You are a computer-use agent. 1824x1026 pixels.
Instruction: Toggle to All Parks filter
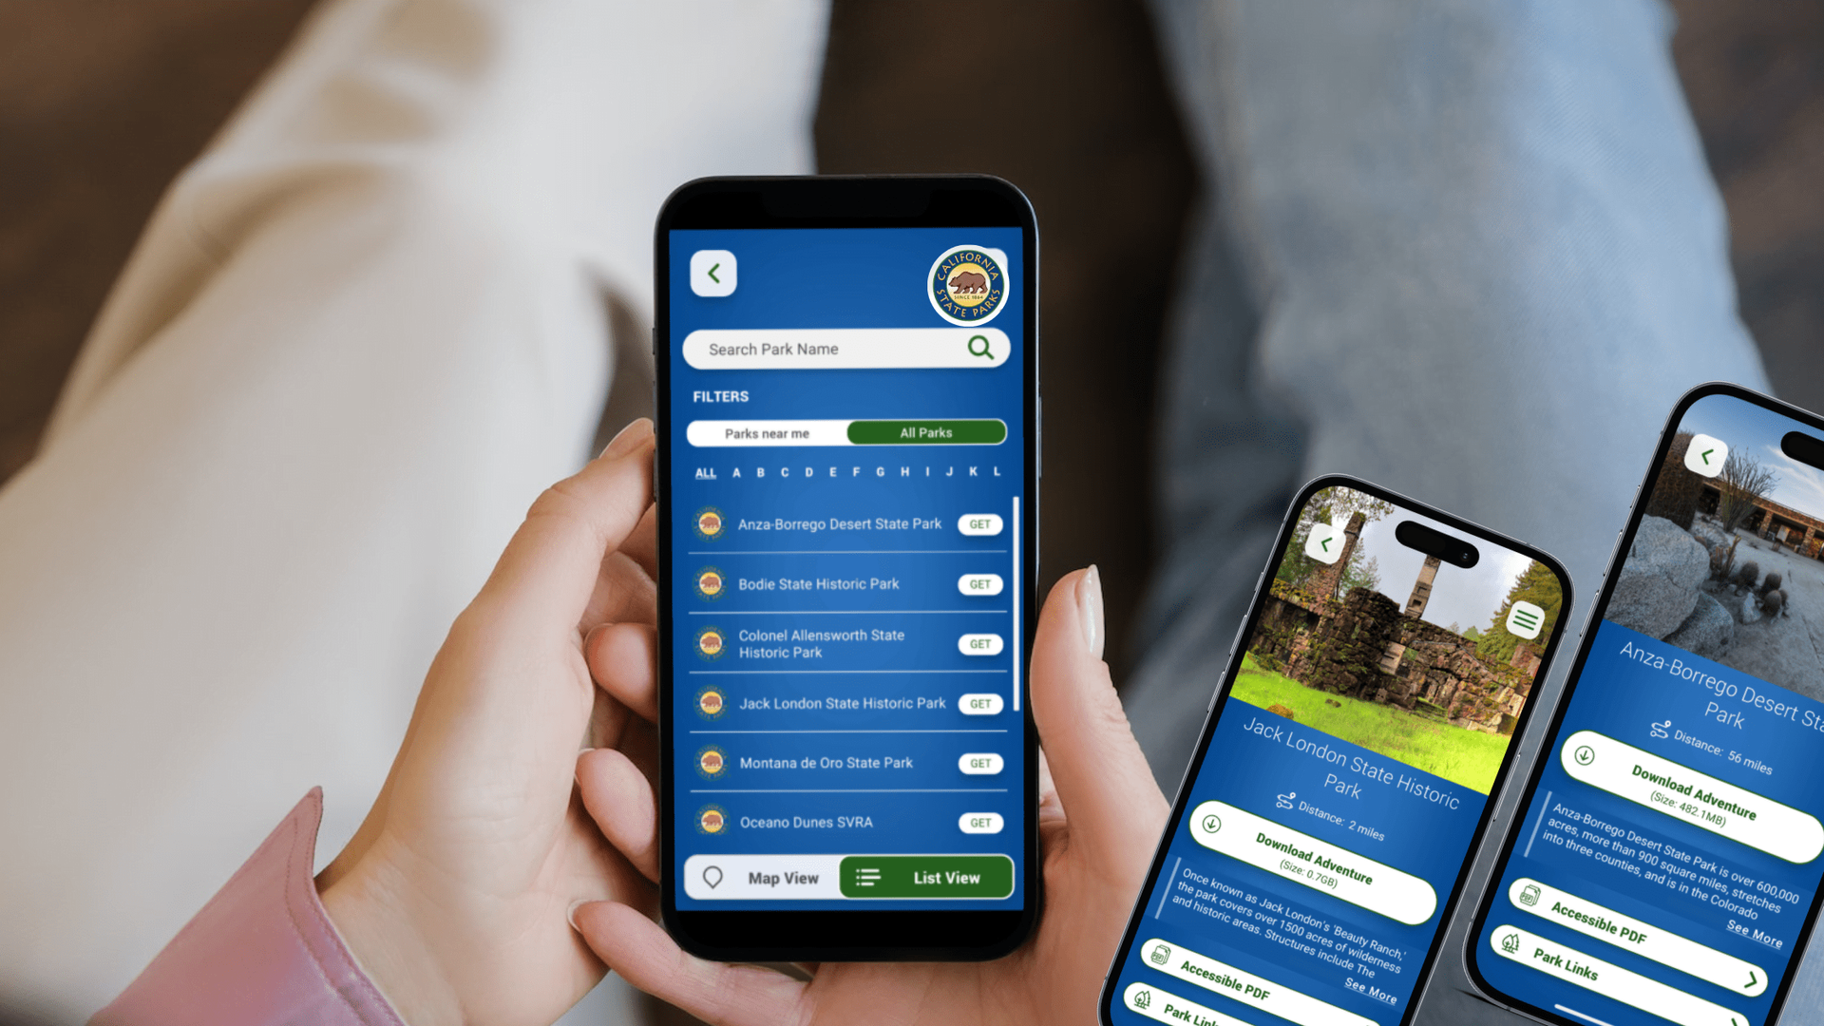pos(924,431)
